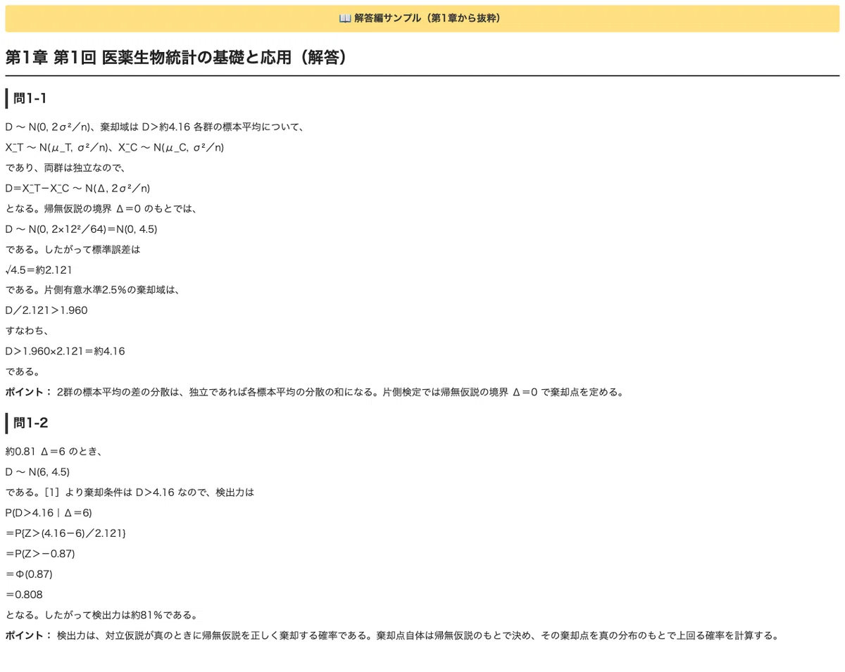Click the value '＝0.808'
The image size is (845, 672).
[x=24, y=595]
